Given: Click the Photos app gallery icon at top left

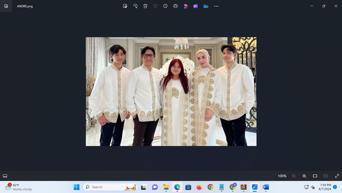Looking at the screenshot, I should [x=6, y=6].
